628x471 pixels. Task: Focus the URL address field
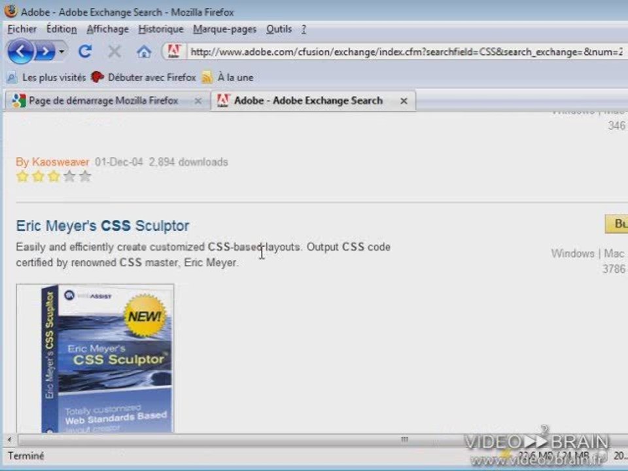point(406,52)
